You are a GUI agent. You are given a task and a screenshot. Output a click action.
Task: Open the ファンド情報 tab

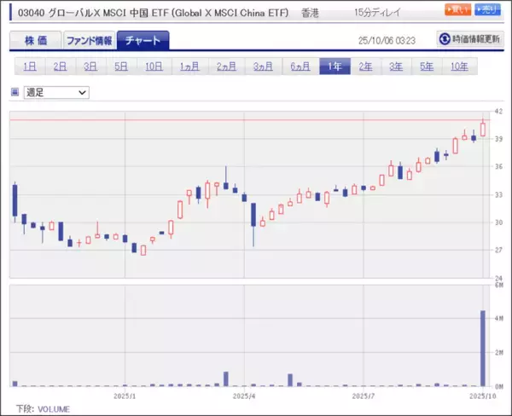(90, 40)
